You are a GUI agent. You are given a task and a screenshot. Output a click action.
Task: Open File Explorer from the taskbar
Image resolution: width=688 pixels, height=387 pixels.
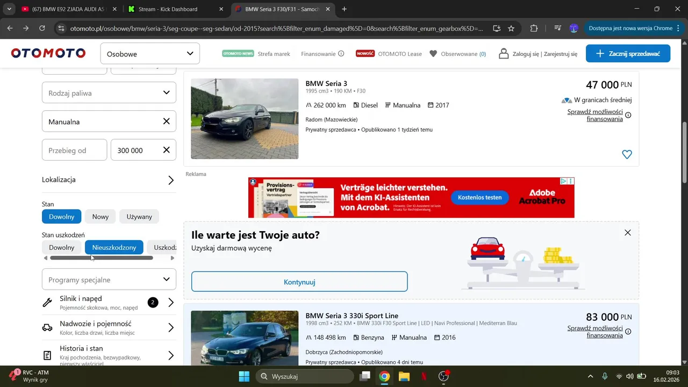(x=404, y=376)
